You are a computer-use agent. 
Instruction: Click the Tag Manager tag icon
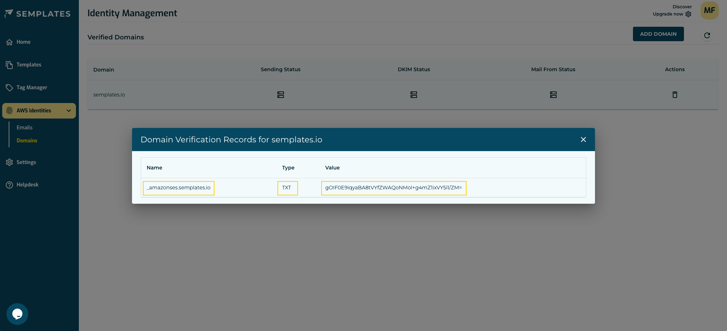9,87
